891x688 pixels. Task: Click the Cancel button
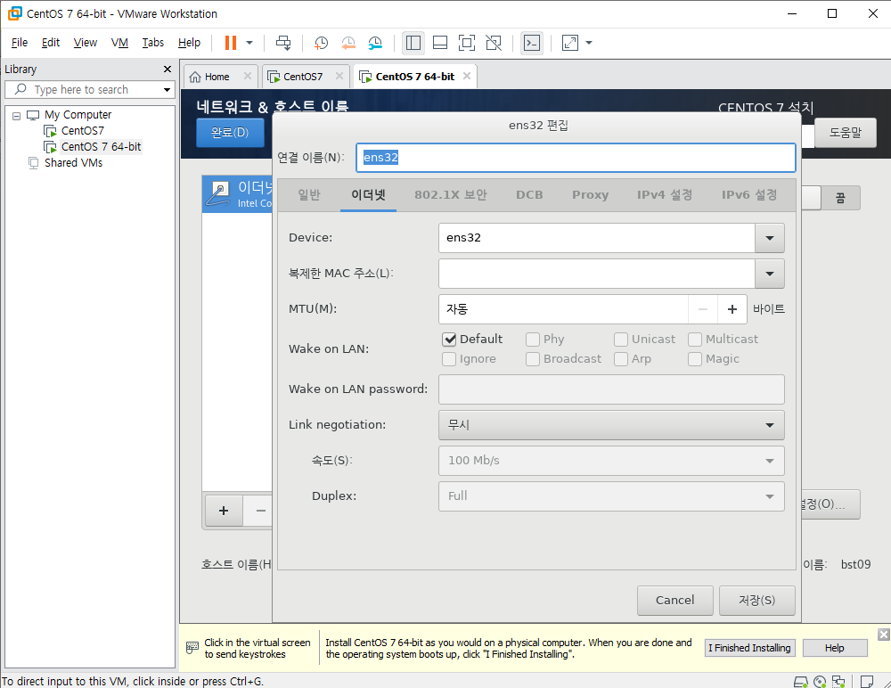point(675,601)
